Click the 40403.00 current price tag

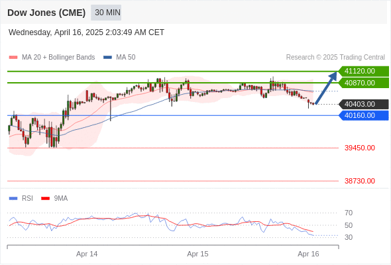[x=364, y=104]
